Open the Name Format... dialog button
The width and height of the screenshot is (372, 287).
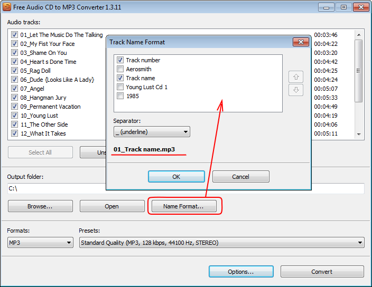(184, 206)
